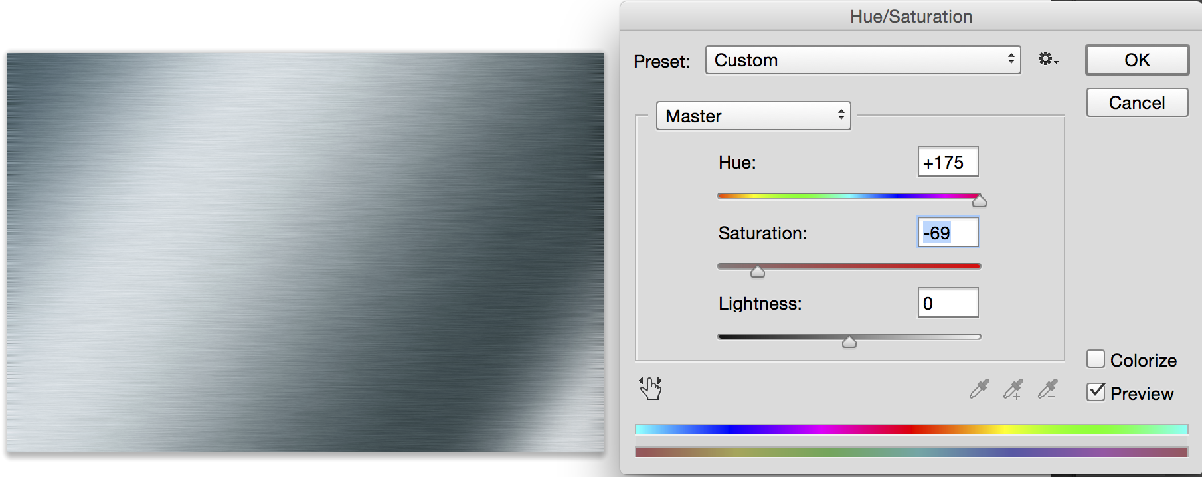This screenshot has width=1202, height=477.
Task: Click the Hue: label
Action: (x=737, y=163)
